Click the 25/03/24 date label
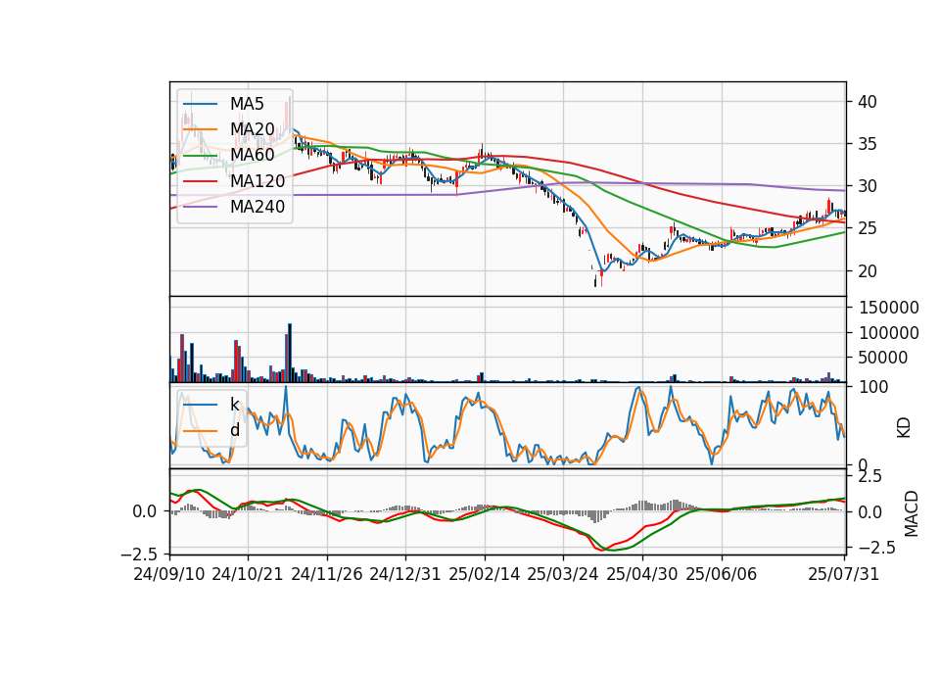Image resolution: width=940 pixels, height=676 pixels. point(563,574)
